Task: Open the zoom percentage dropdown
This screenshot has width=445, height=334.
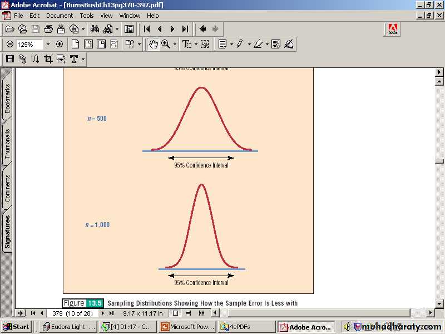Action: [48, 45]
